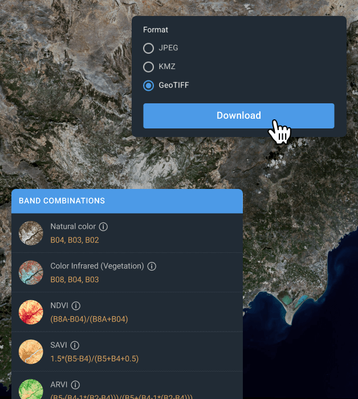Click the NDVI band combination label

click(59, 305)
